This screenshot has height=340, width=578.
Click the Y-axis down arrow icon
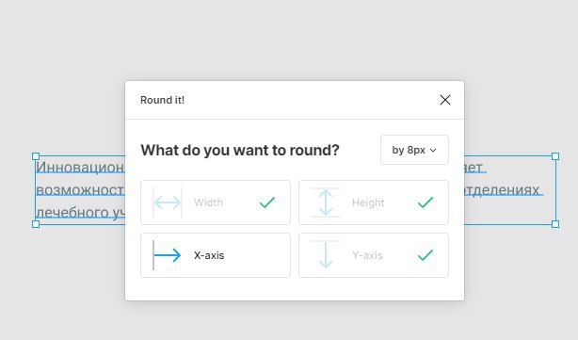326,255
